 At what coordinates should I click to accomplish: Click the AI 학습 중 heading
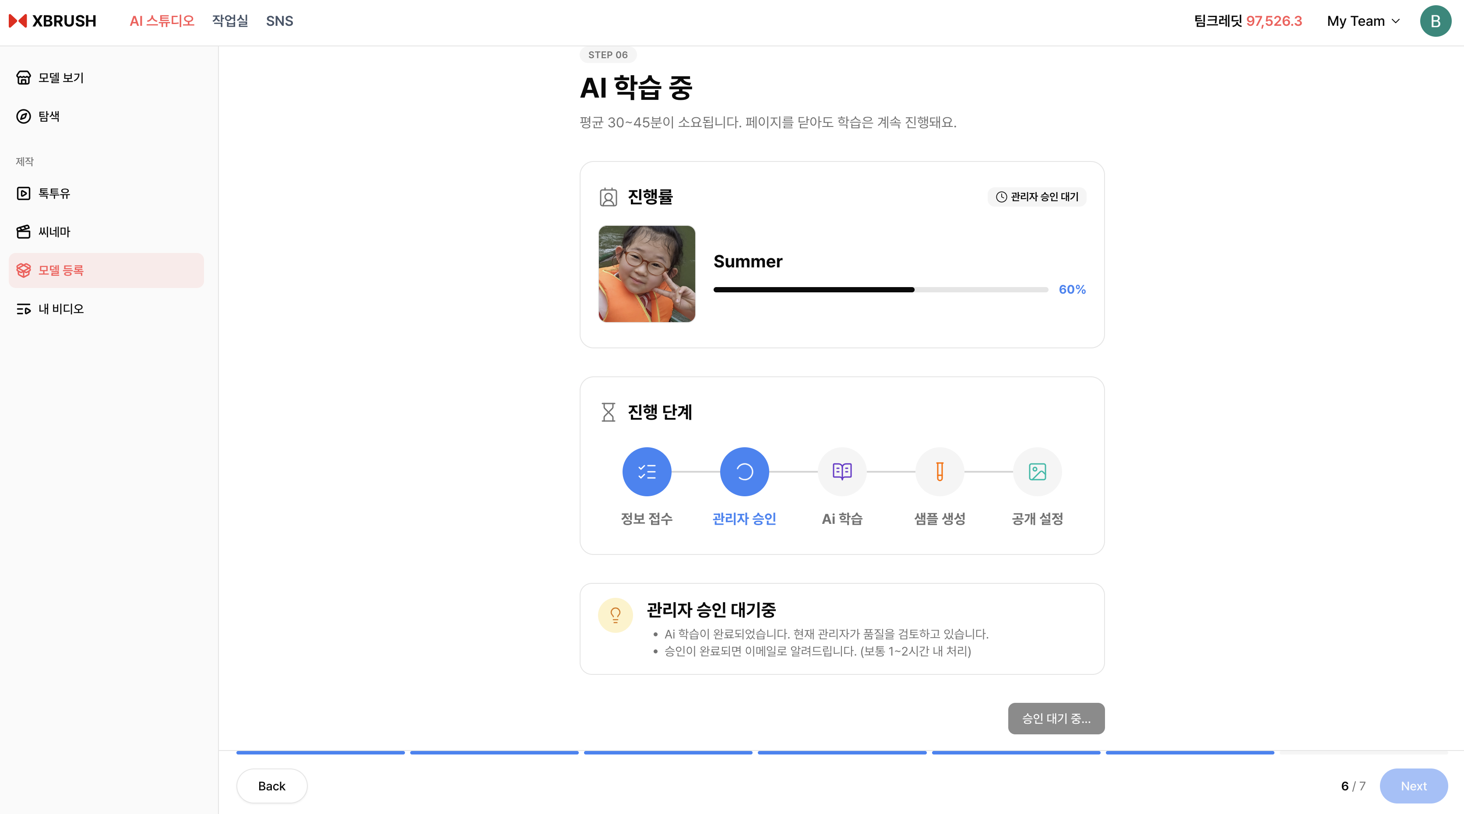[636, 88]
